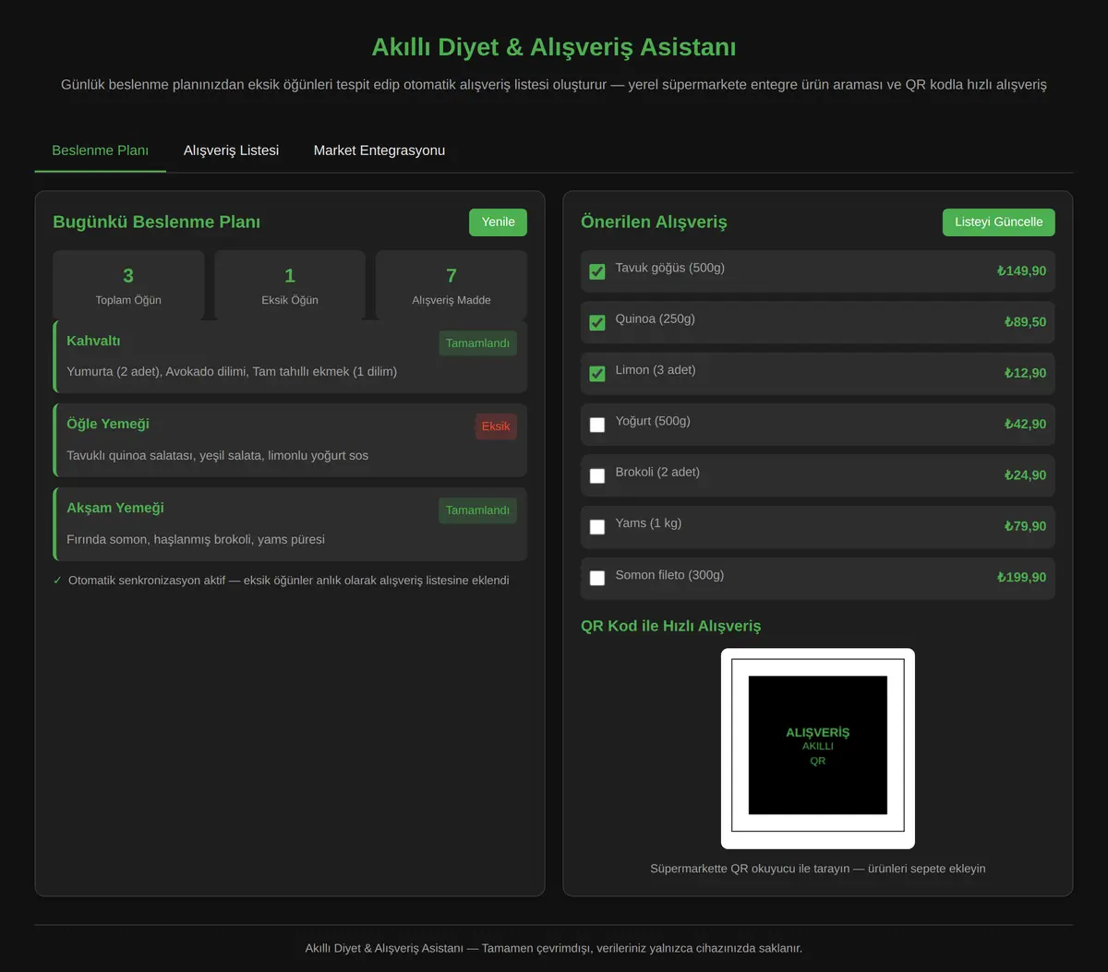Click the Tavuklu quinoa salatası description
The height and width of the screenshot is (972, 1108).
point(217,456)
